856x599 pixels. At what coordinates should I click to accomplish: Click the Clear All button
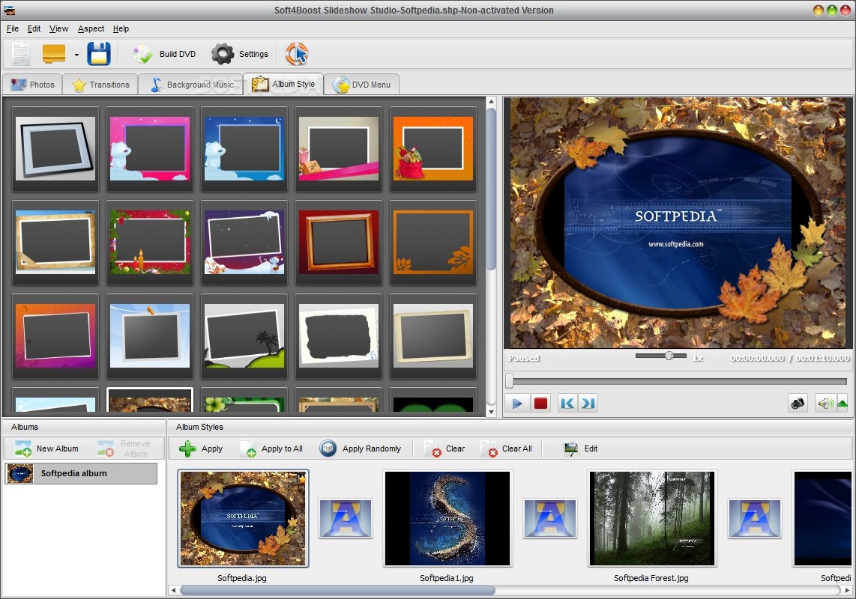tap(506, 449)
